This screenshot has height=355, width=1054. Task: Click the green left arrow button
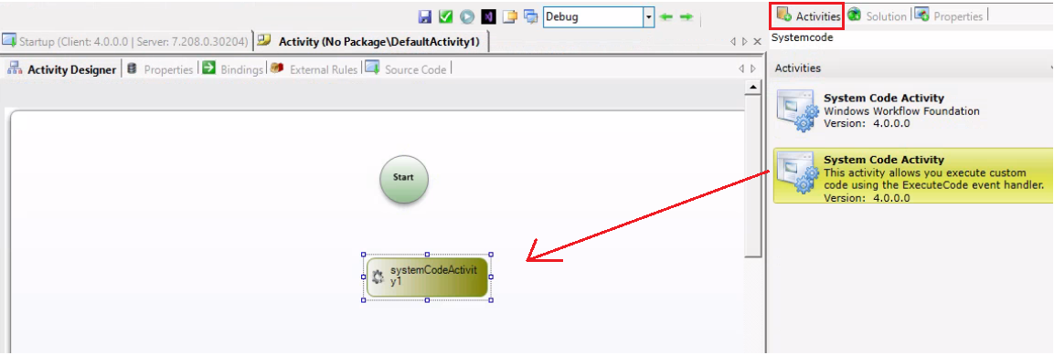[665, 16]
